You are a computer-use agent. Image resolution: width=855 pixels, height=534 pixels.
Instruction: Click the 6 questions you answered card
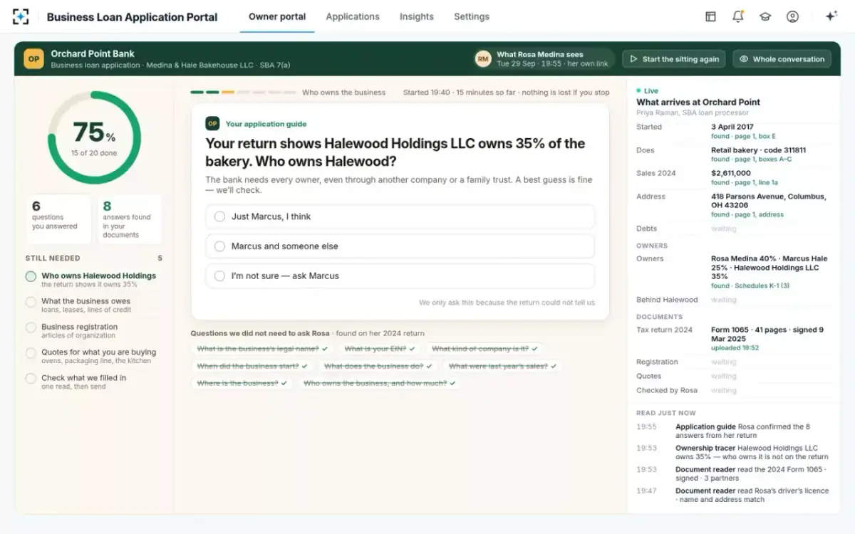[x=58, y=218]
